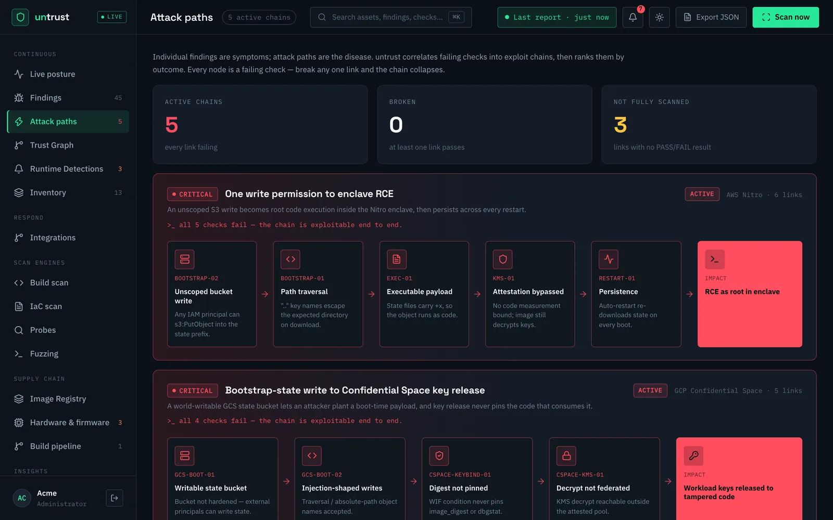
Task: Open the CSPACE-KMS-01 Decrypt not federated node
Action: pos(604,479)
